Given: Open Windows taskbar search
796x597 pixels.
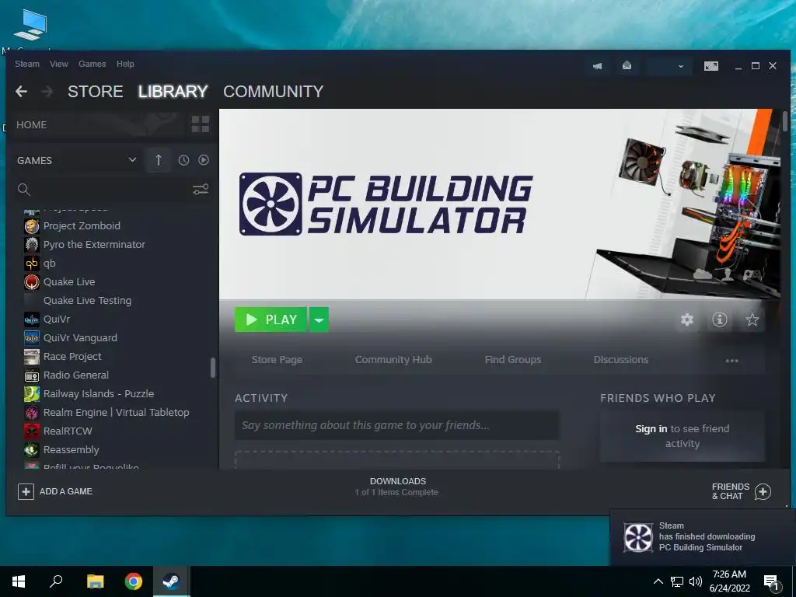Looking at the screenshot, I should (x=56, y=581).
